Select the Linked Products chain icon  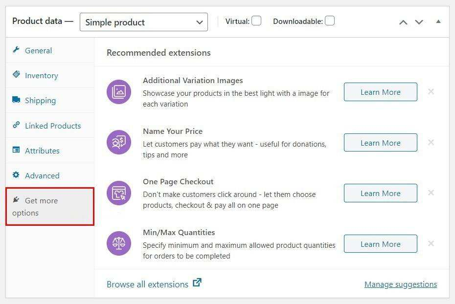[17, 126]
